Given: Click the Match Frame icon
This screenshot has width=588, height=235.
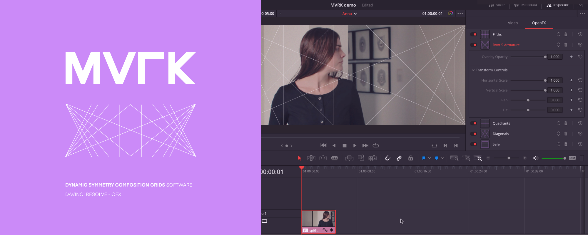Looking at the screenshot, I should [x=434, y=145].
